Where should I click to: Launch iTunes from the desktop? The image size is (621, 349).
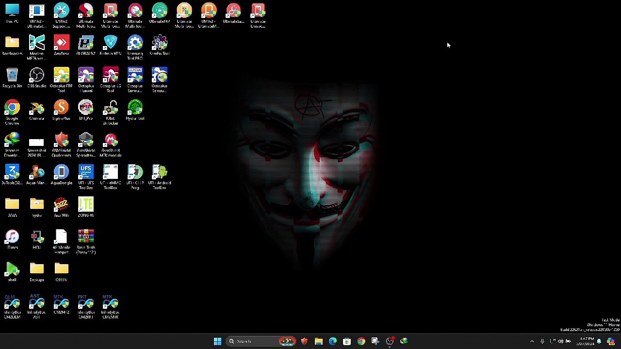coord(12,240)
